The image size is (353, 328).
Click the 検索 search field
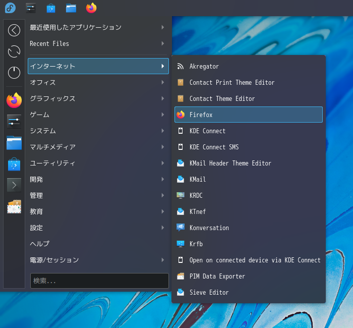point(99,281)
